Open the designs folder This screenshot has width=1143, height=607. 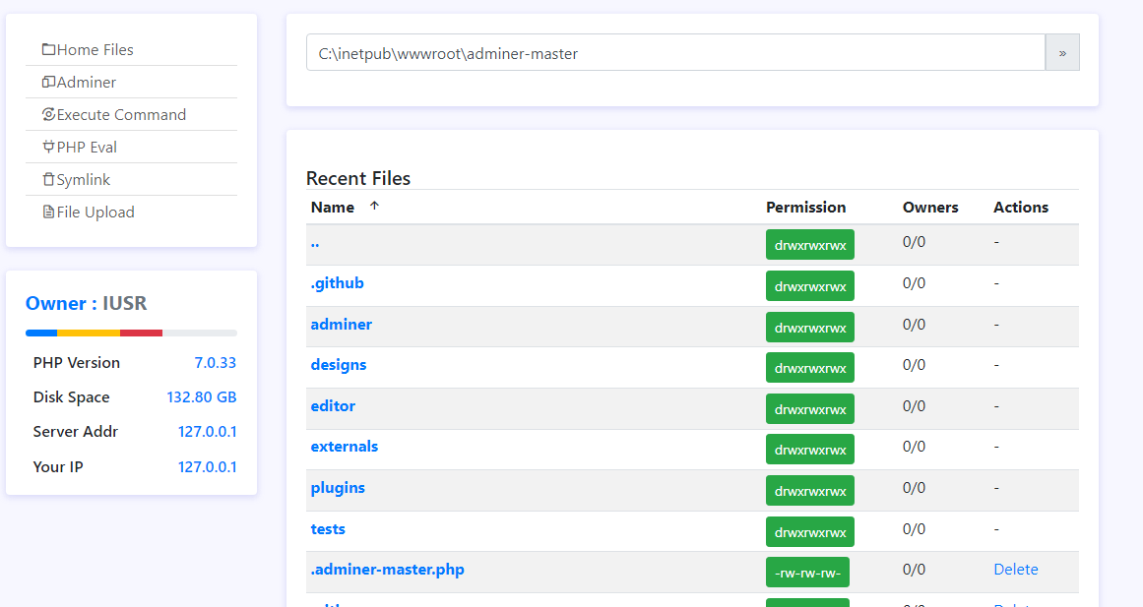(x=339, y=364)
